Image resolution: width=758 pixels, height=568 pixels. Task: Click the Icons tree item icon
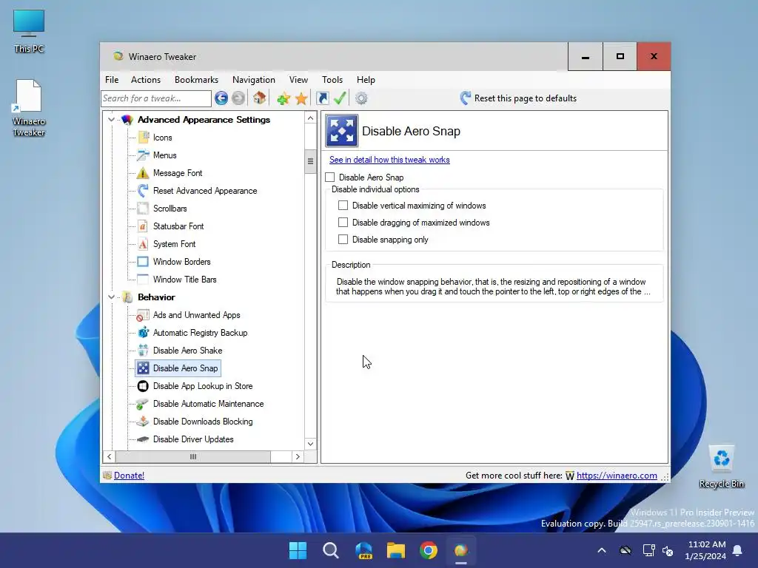[143, 137]
